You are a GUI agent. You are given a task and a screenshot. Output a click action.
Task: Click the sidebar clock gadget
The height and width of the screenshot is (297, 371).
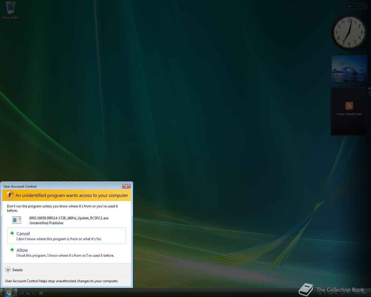[349, 32]
